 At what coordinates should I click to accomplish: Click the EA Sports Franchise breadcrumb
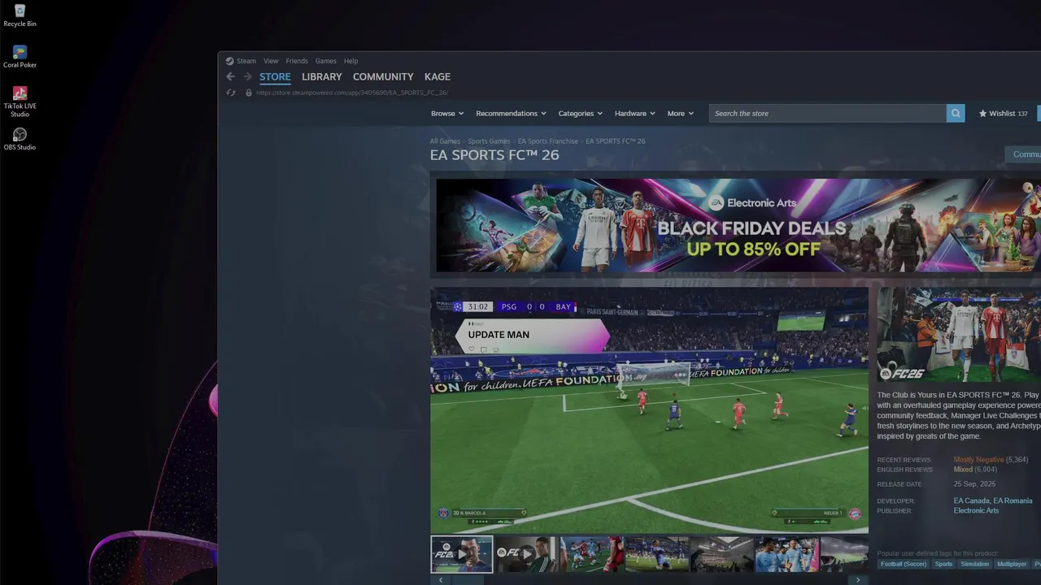(x=548, y=141)
